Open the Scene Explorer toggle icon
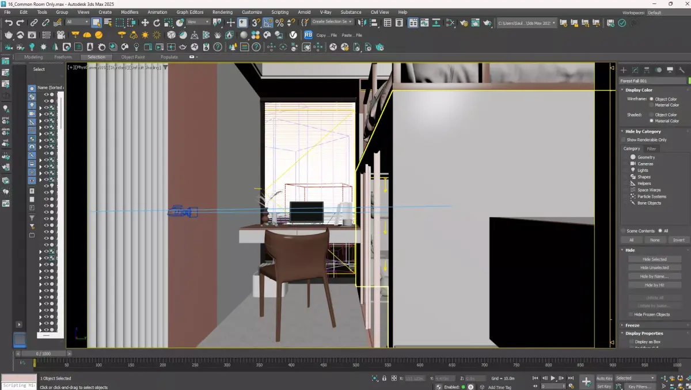Screen dimensions: 691x390 (x=388, y=22)
